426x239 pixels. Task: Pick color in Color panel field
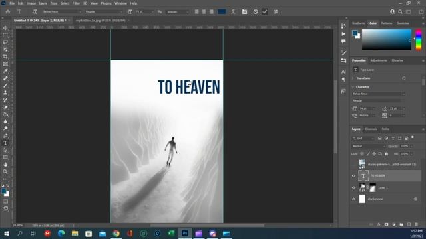pos(387,40)
